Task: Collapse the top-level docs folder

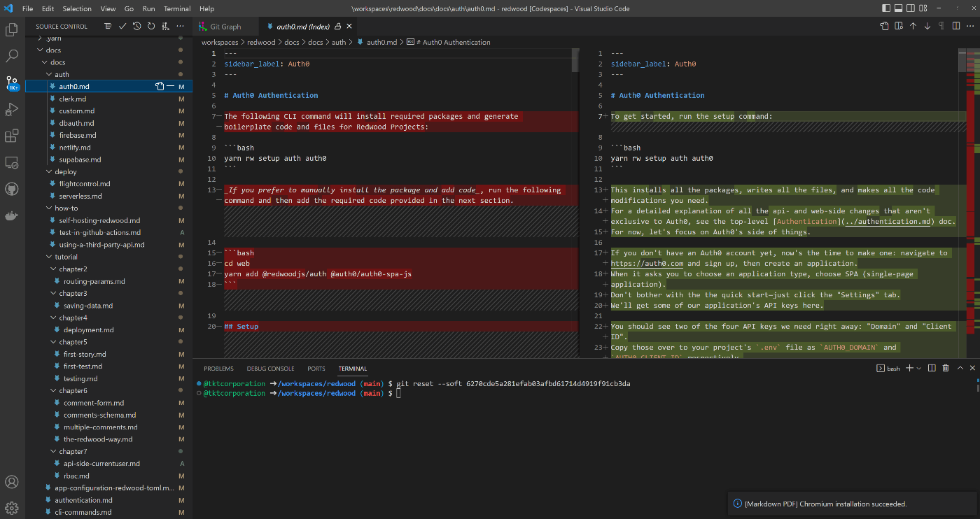Action: [40, 50]
